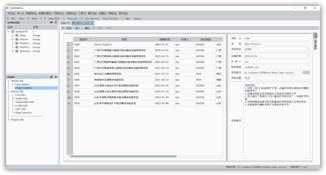The image size is (326, 175).
Task: Click the Data group folder icon
Action: [x=17, y=36]
